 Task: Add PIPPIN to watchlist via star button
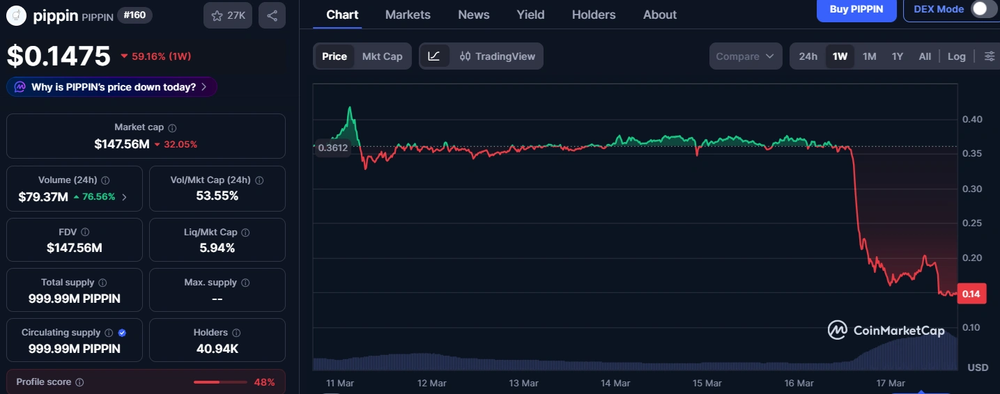pyautogui.click(x=228, y=15)
